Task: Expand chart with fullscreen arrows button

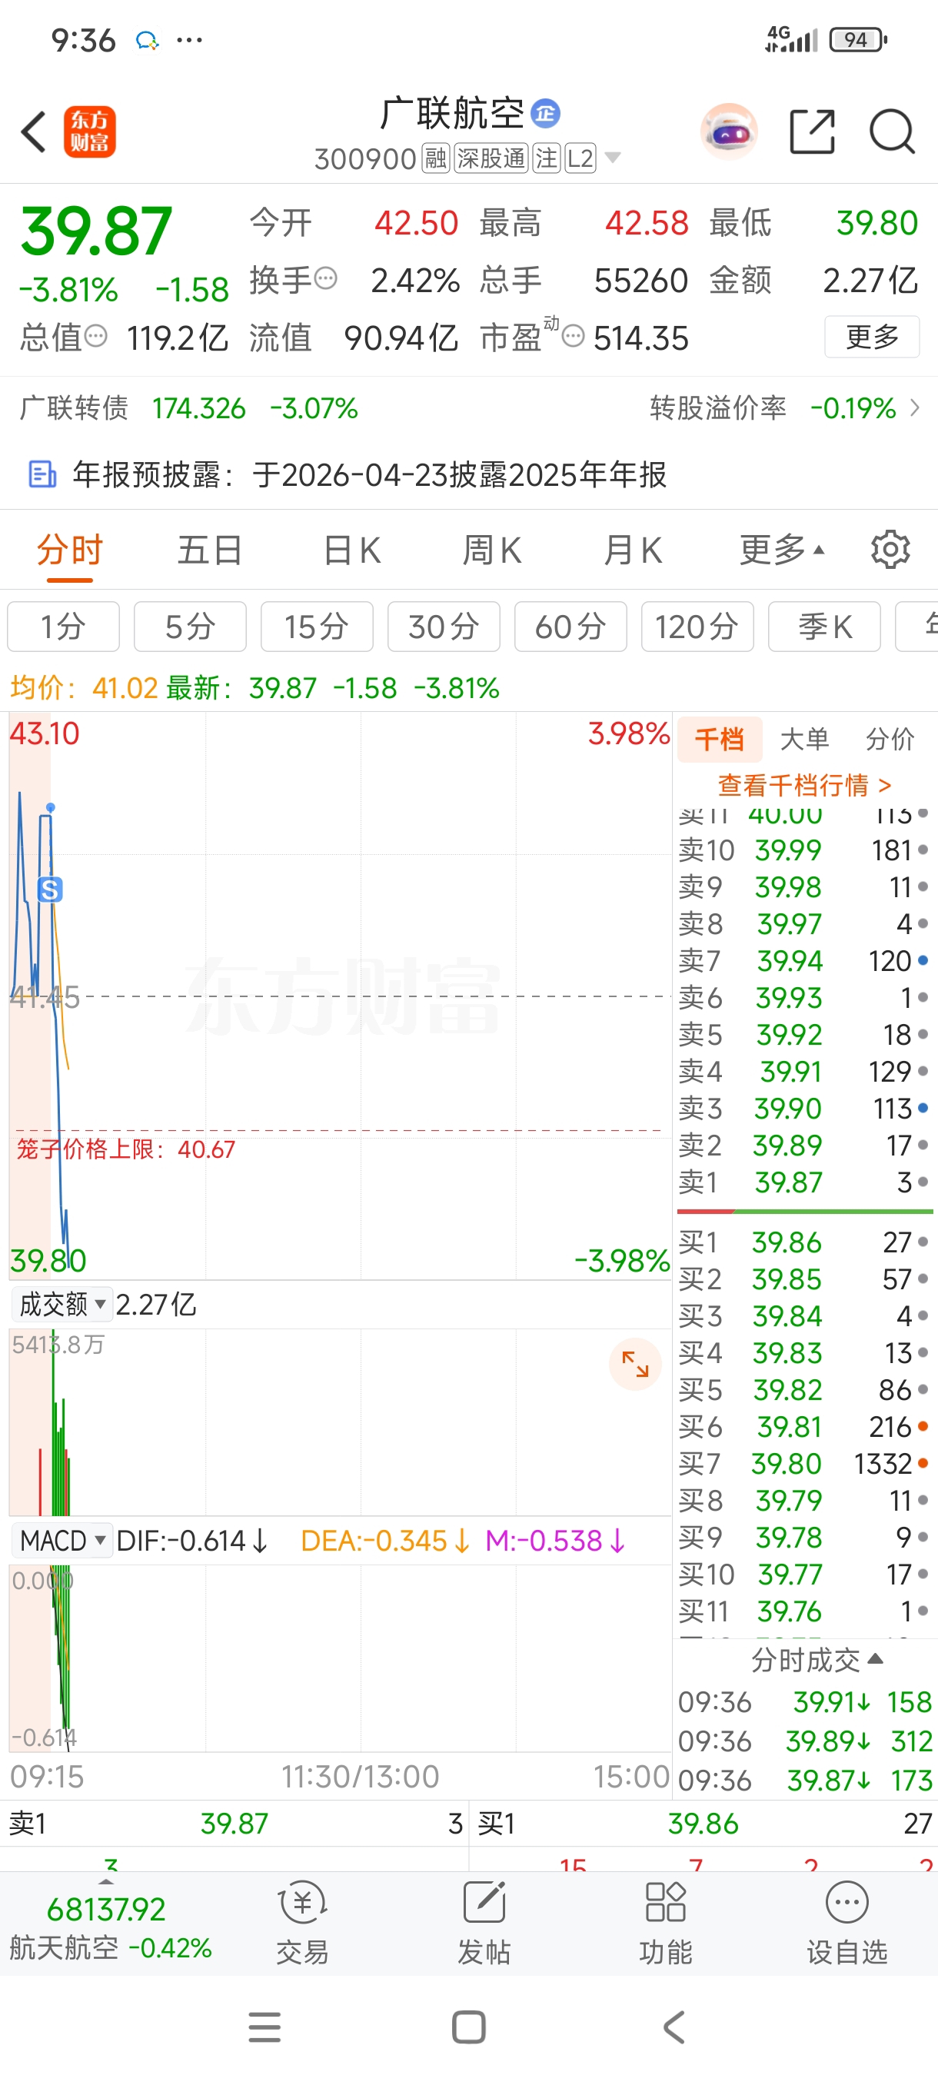Action: pos(635,1365)
